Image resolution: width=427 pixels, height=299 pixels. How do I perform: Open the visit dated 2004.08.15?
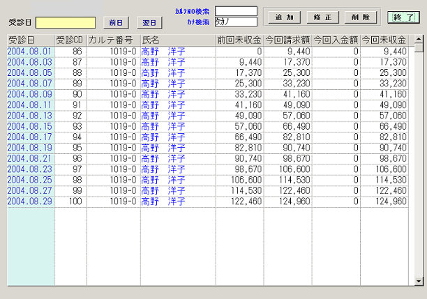point(29,126)
